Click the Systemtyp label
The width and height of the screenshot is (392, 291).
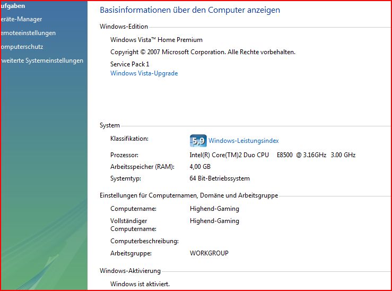(126, 178)
